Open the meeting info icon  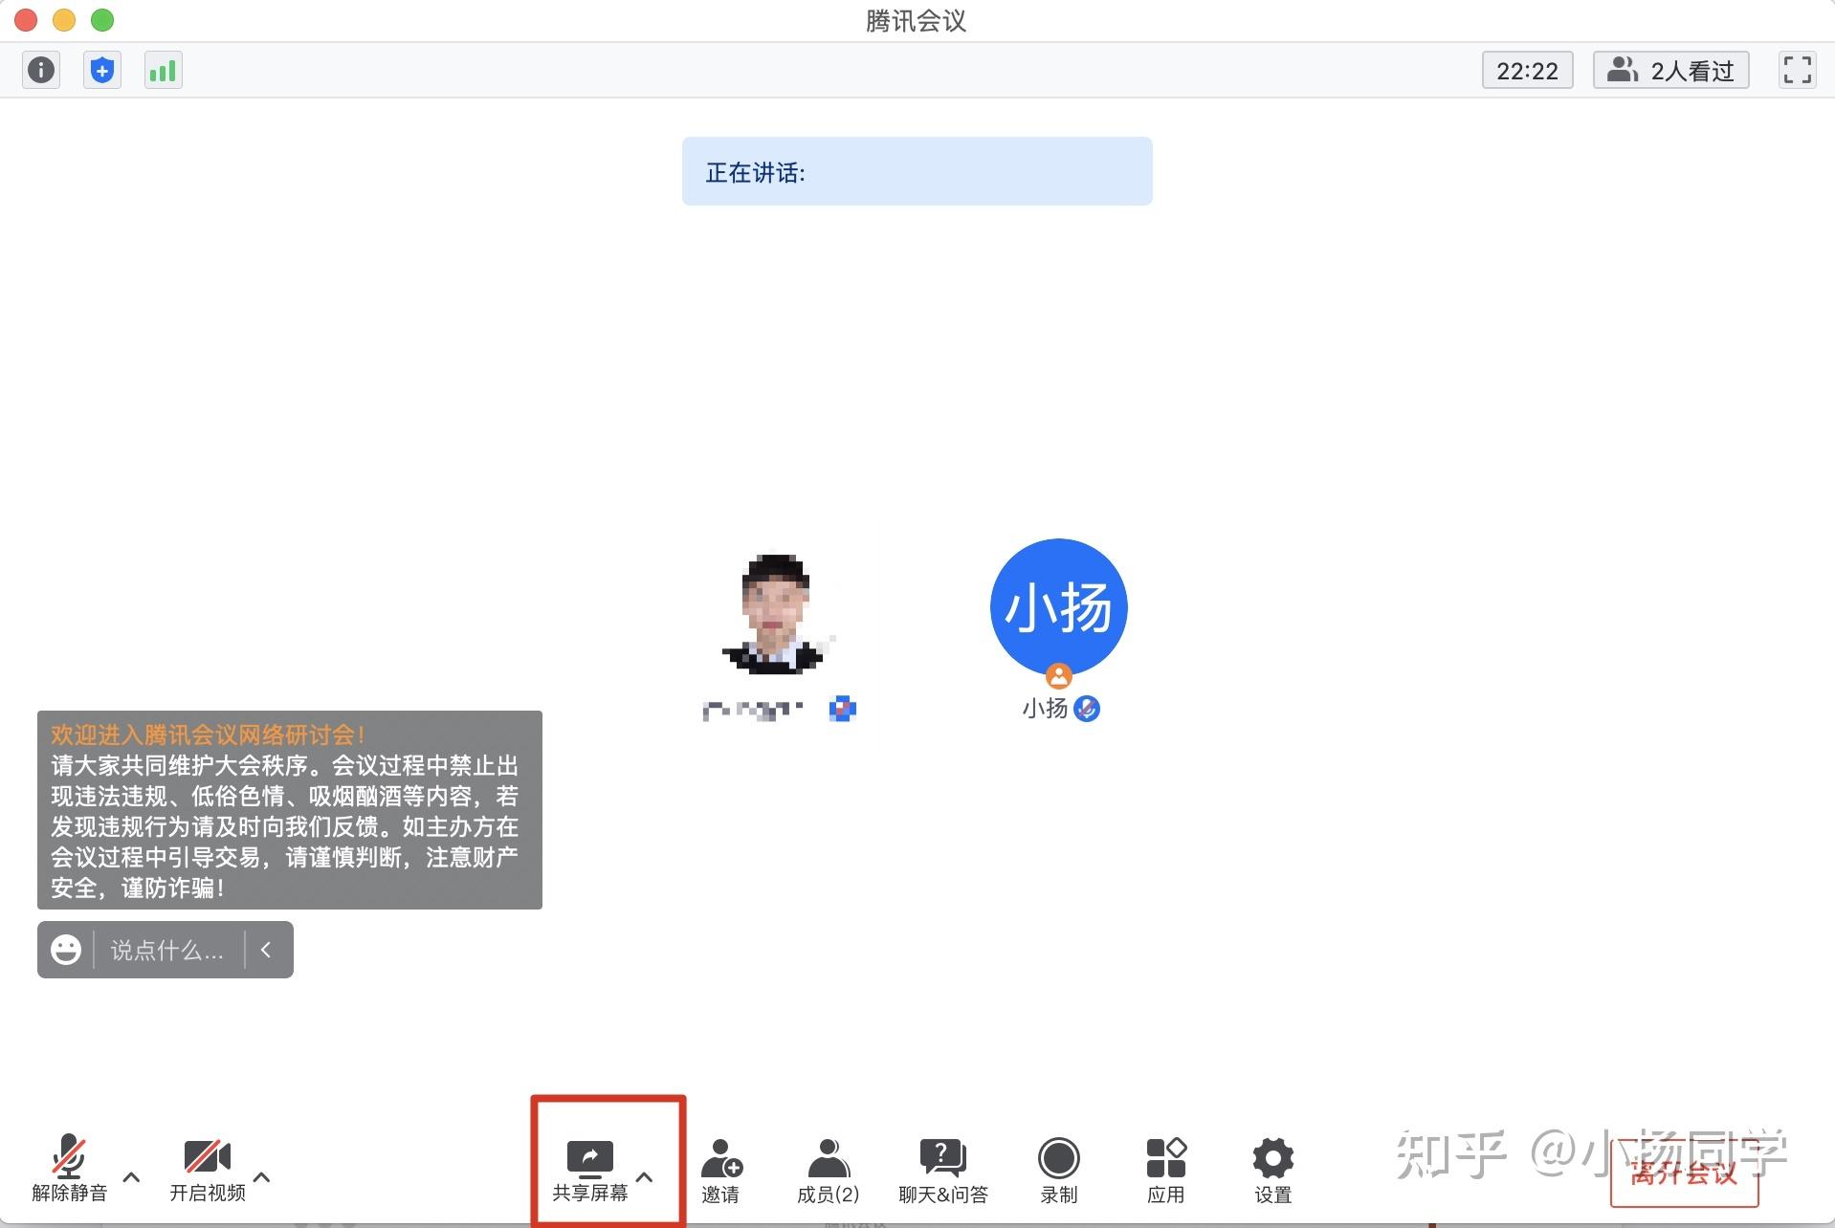(41, 70)
